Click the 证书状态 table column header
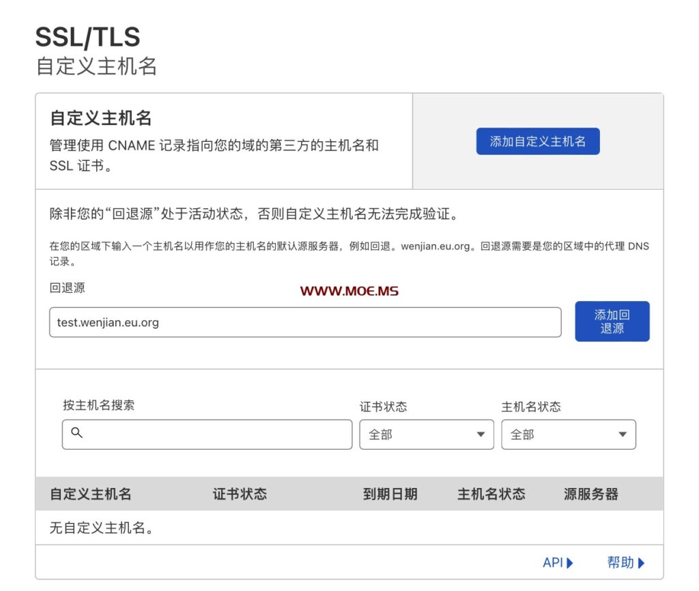The height and width of the screenshot is (591, 699). [240, 494]
